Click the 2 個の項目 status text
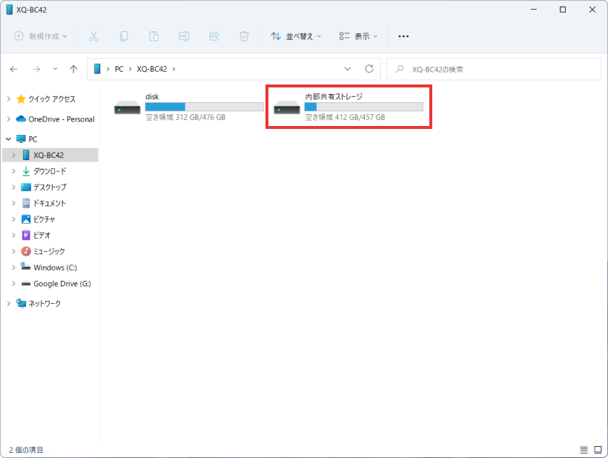The width and height of the screenshot is (608, 458). (26, 450)
